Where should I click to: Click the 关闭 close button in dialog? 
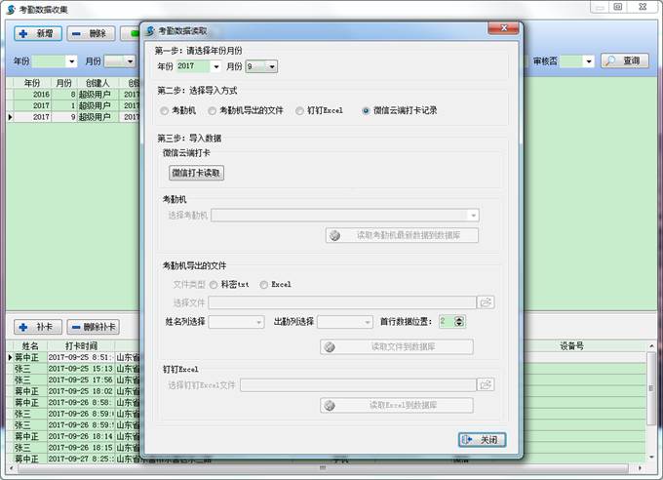click(x=482, y=440)
